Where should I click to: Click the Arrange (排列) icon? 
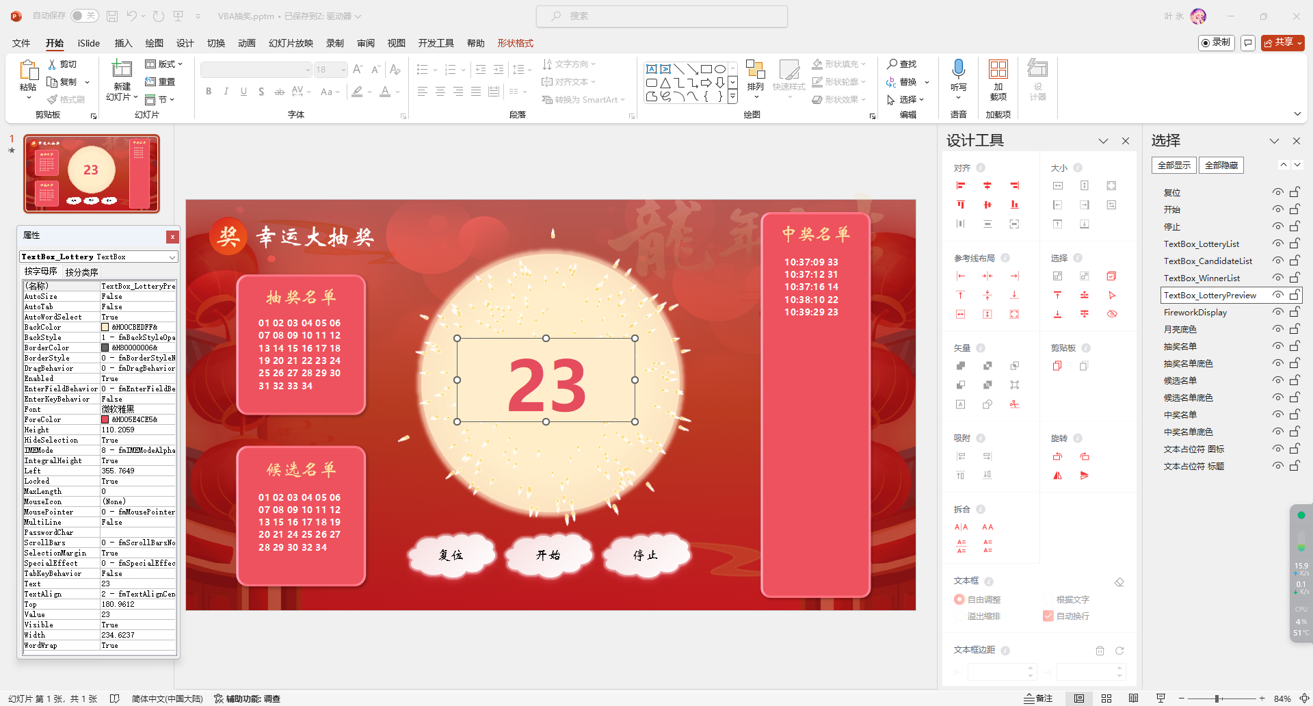click(755, 69)
